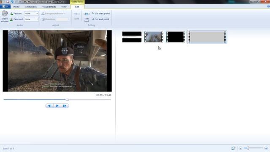Click the Fade out speaker icon
Screen dimensions: 270x152
[x=11, y=19]
